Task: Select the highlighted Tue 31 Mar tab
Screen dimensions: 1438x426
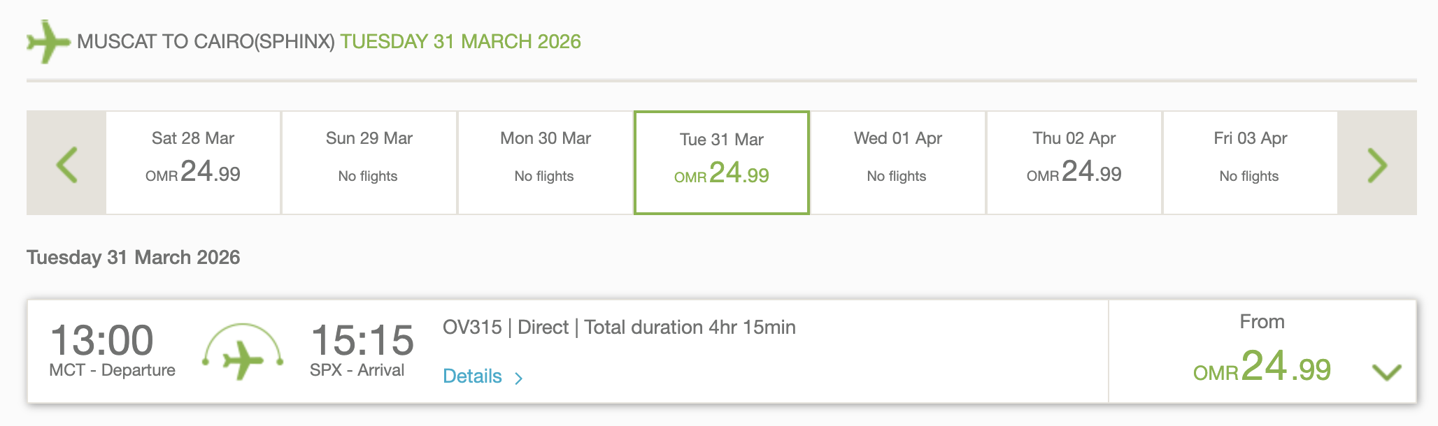Action: point(722,162)
